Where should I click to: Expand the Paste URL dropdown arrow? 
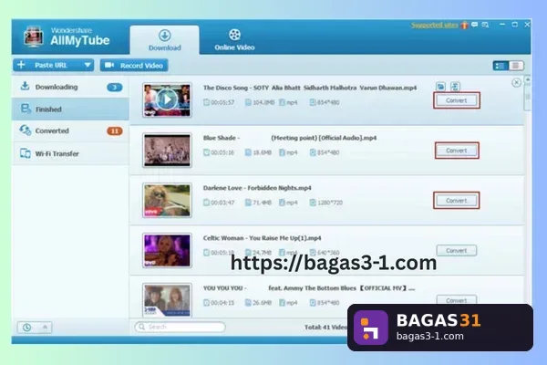pos(88,66)
